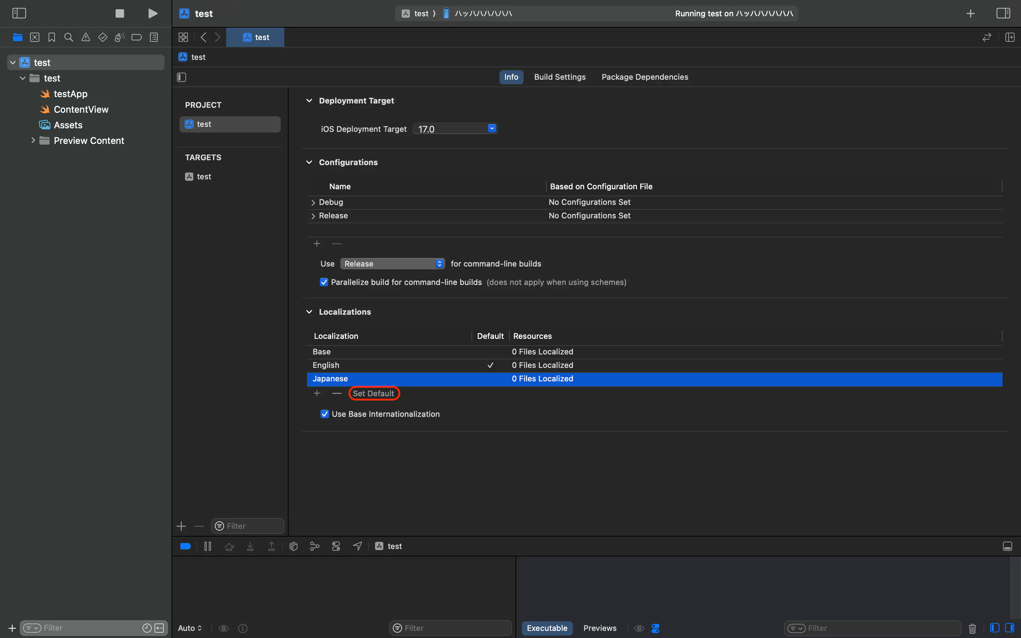Click the stop build square icon
This screenshot has width=1021, height=638.
(x=120, y=13)
